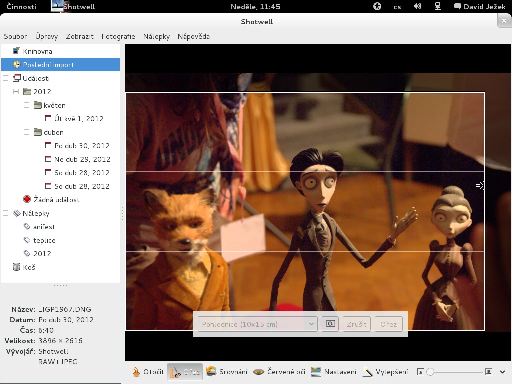Open the Činnosti activities overview
Screen dimensions: 512x384
(x=21, y=7)
